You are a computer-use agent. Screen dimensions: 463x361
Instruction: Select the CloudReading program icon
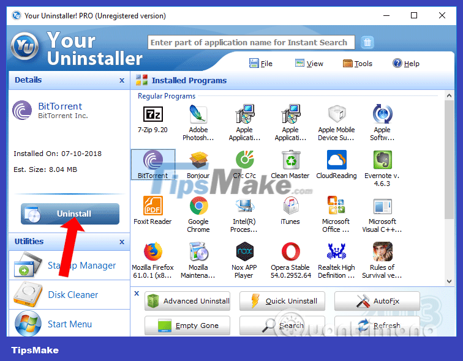(336, 160)
